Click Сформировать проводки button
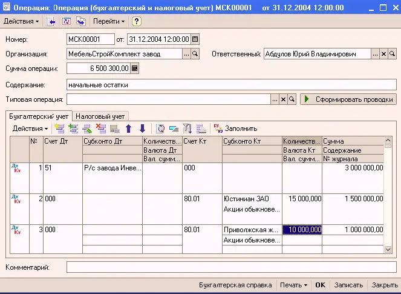401x294 pixels. click(348, 99)
